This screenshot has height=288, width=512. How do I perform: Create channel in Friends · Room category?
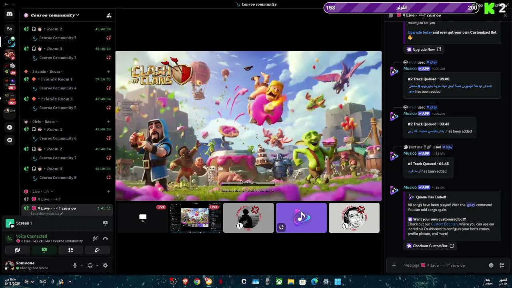click(108, 72)
